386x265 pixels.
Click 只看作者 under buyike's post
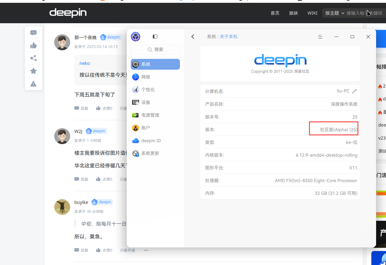[128, 250]
